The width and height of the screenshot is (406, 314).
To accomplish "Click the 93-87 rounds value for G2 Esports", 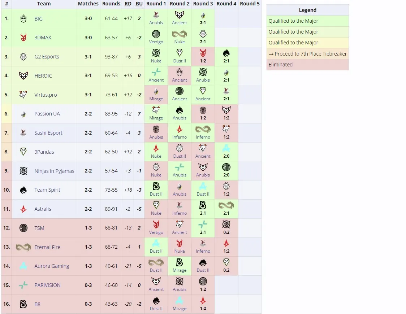I will (x=111, y=57).
